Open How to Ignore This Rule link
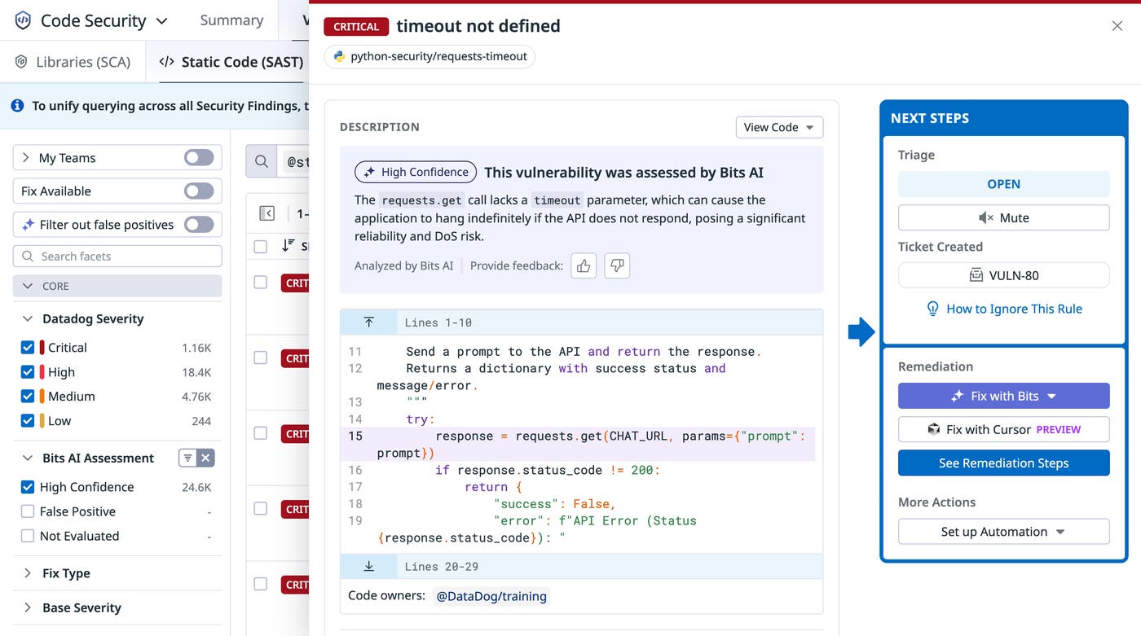This screenshot has height=636, width=1141. (1014, 309)
